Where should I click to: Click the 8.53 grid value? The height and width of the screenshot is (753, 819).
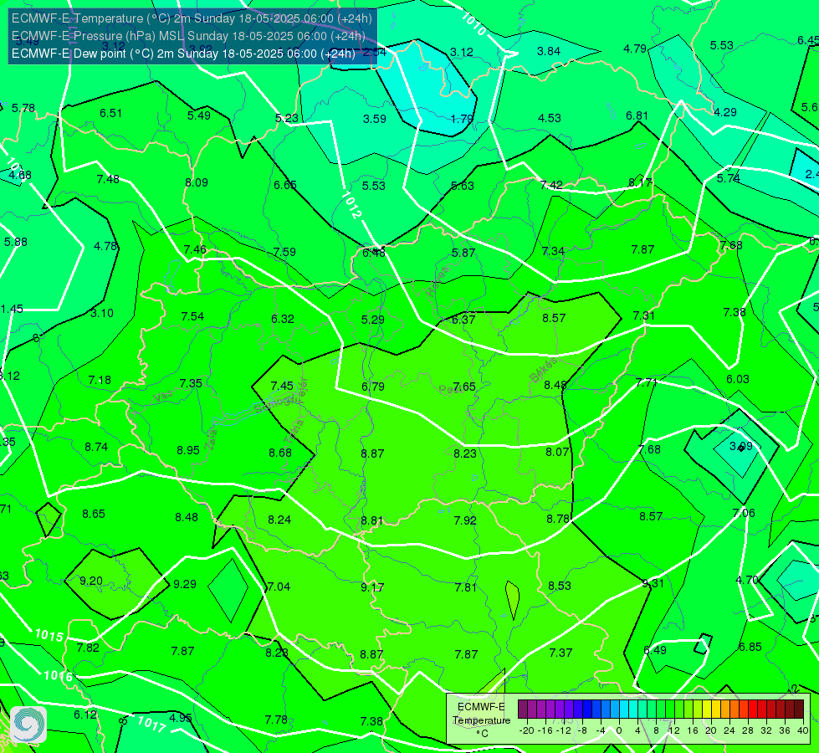pos(560,587)
